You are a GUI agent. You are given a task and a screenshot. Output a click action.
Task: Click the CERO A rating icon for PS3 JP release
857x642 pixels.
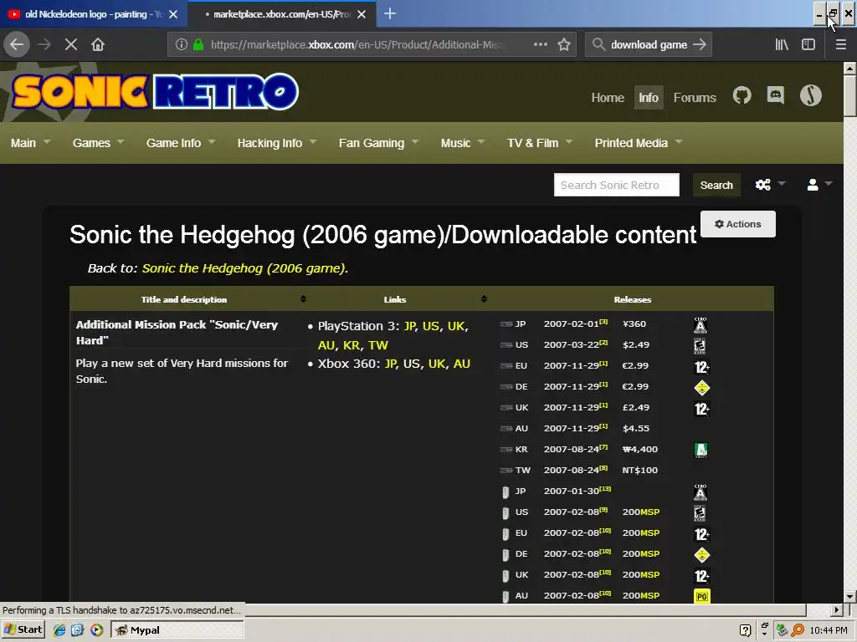[x=700, y=325]
